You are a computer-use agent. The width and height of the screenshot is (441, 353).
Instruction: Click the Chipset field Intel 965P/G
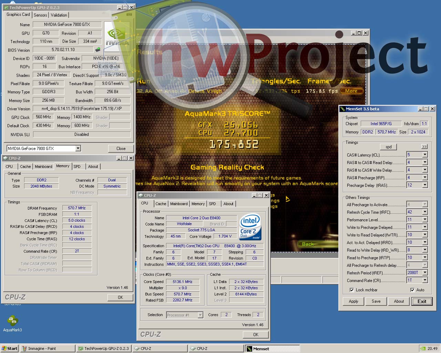381,123
